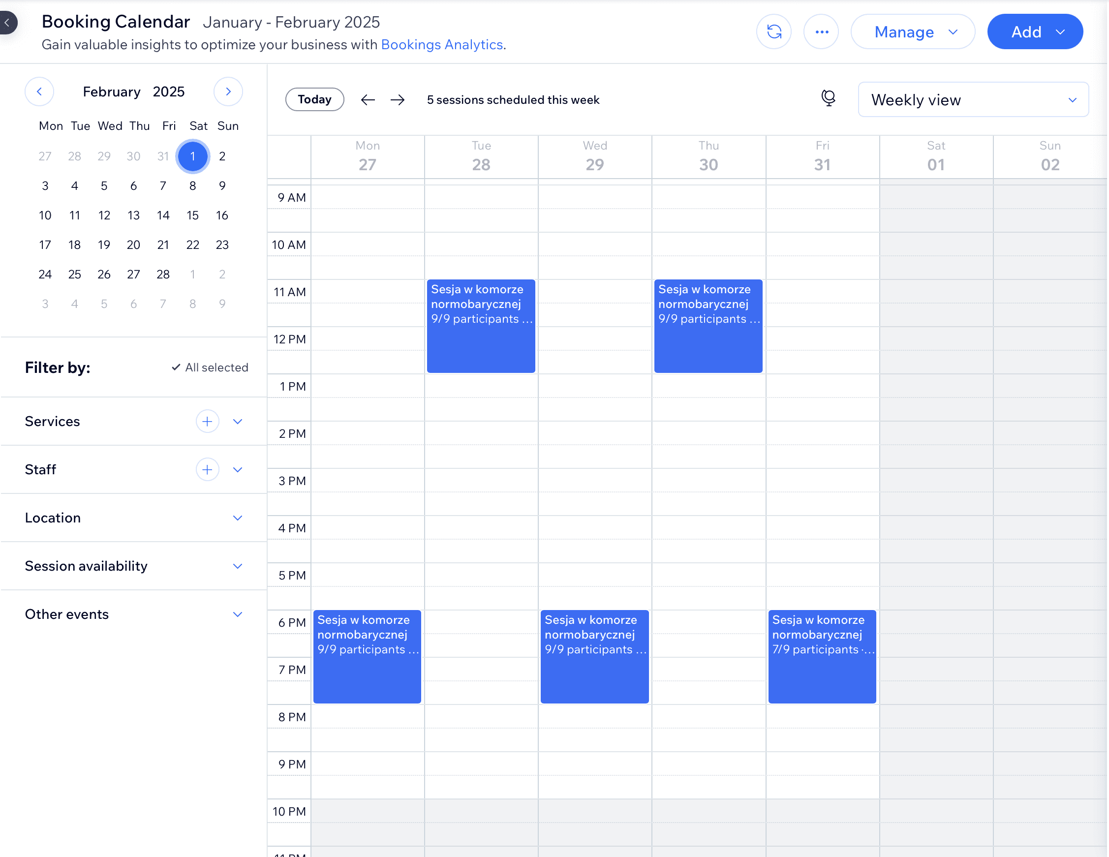Viewport: 1109px width, 857px height.
Task: Open the Manage dropdown menu
Action: [x=913, y=32]
